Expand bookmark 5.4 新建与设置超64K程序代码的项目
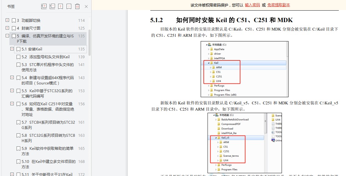Screen dimensions: 346x176 [12, 78]
